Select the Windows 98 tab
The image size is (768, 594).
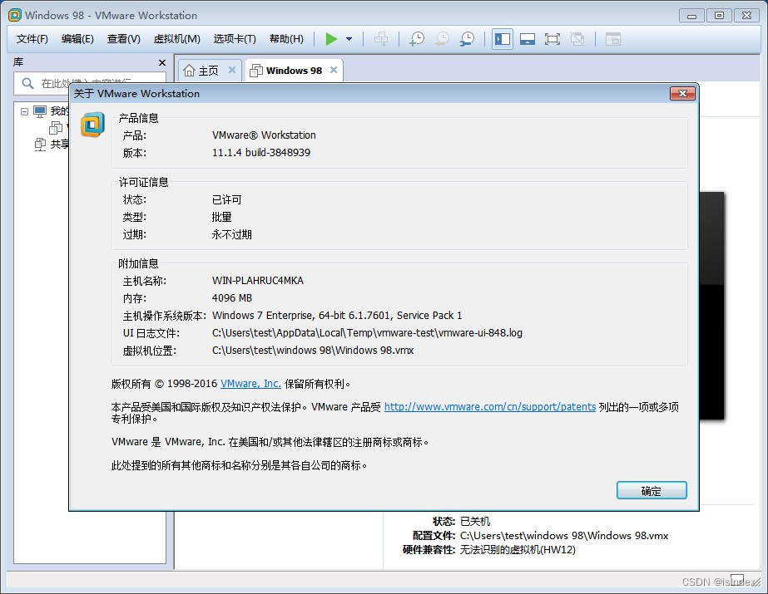point(294,71)
